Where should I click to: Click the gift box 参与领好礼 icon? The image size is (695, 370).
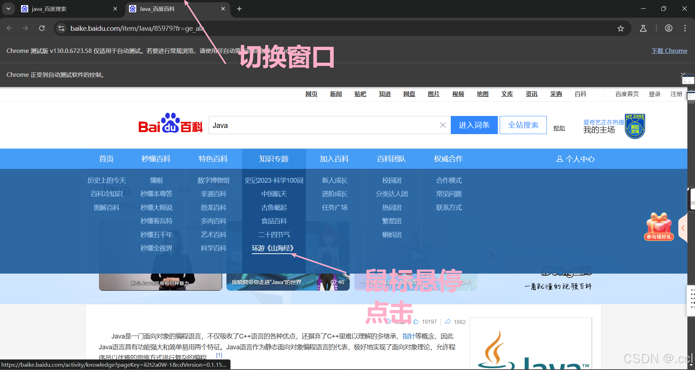click(659, 226)
